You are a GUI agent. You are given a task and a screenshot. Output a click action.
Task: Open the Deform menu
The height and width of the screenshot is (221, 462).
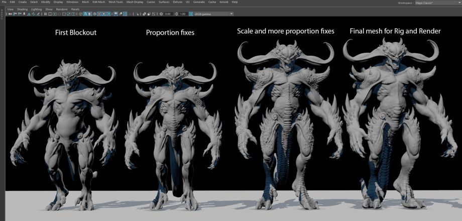177,3
